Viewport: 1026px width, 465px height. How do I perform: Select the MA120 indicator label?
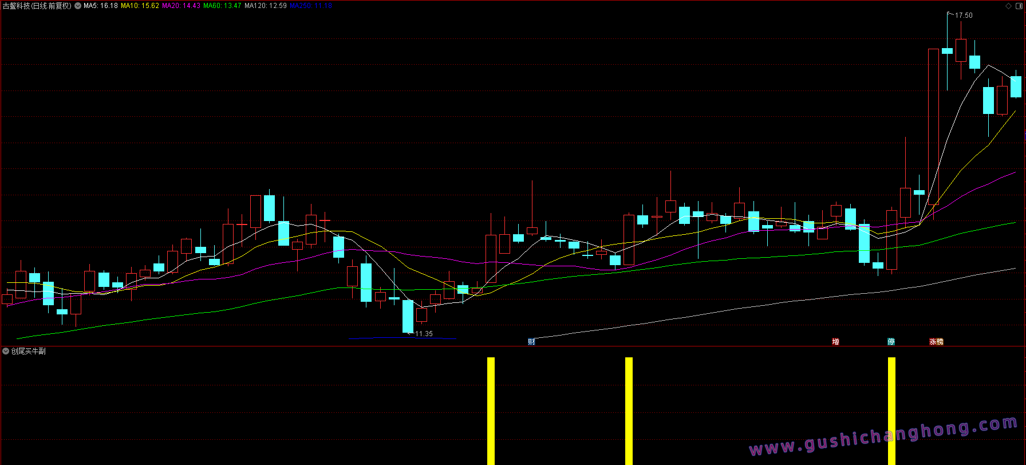coord(265,6)
